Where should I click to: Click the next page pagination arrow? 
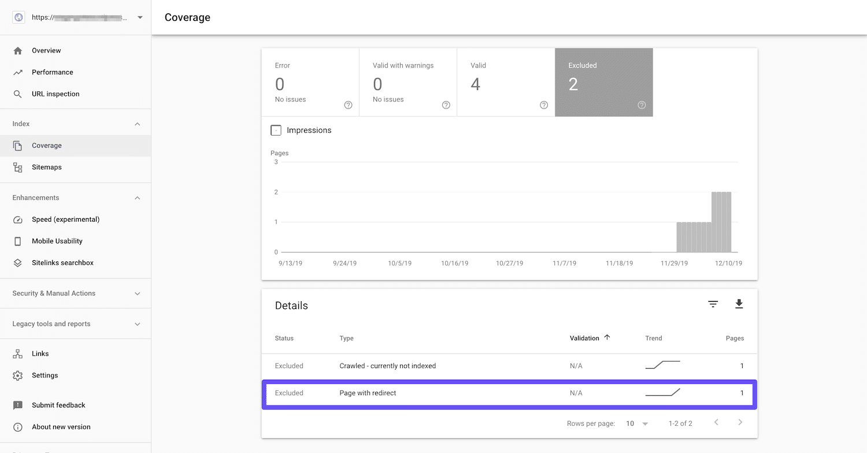(740, 423)
